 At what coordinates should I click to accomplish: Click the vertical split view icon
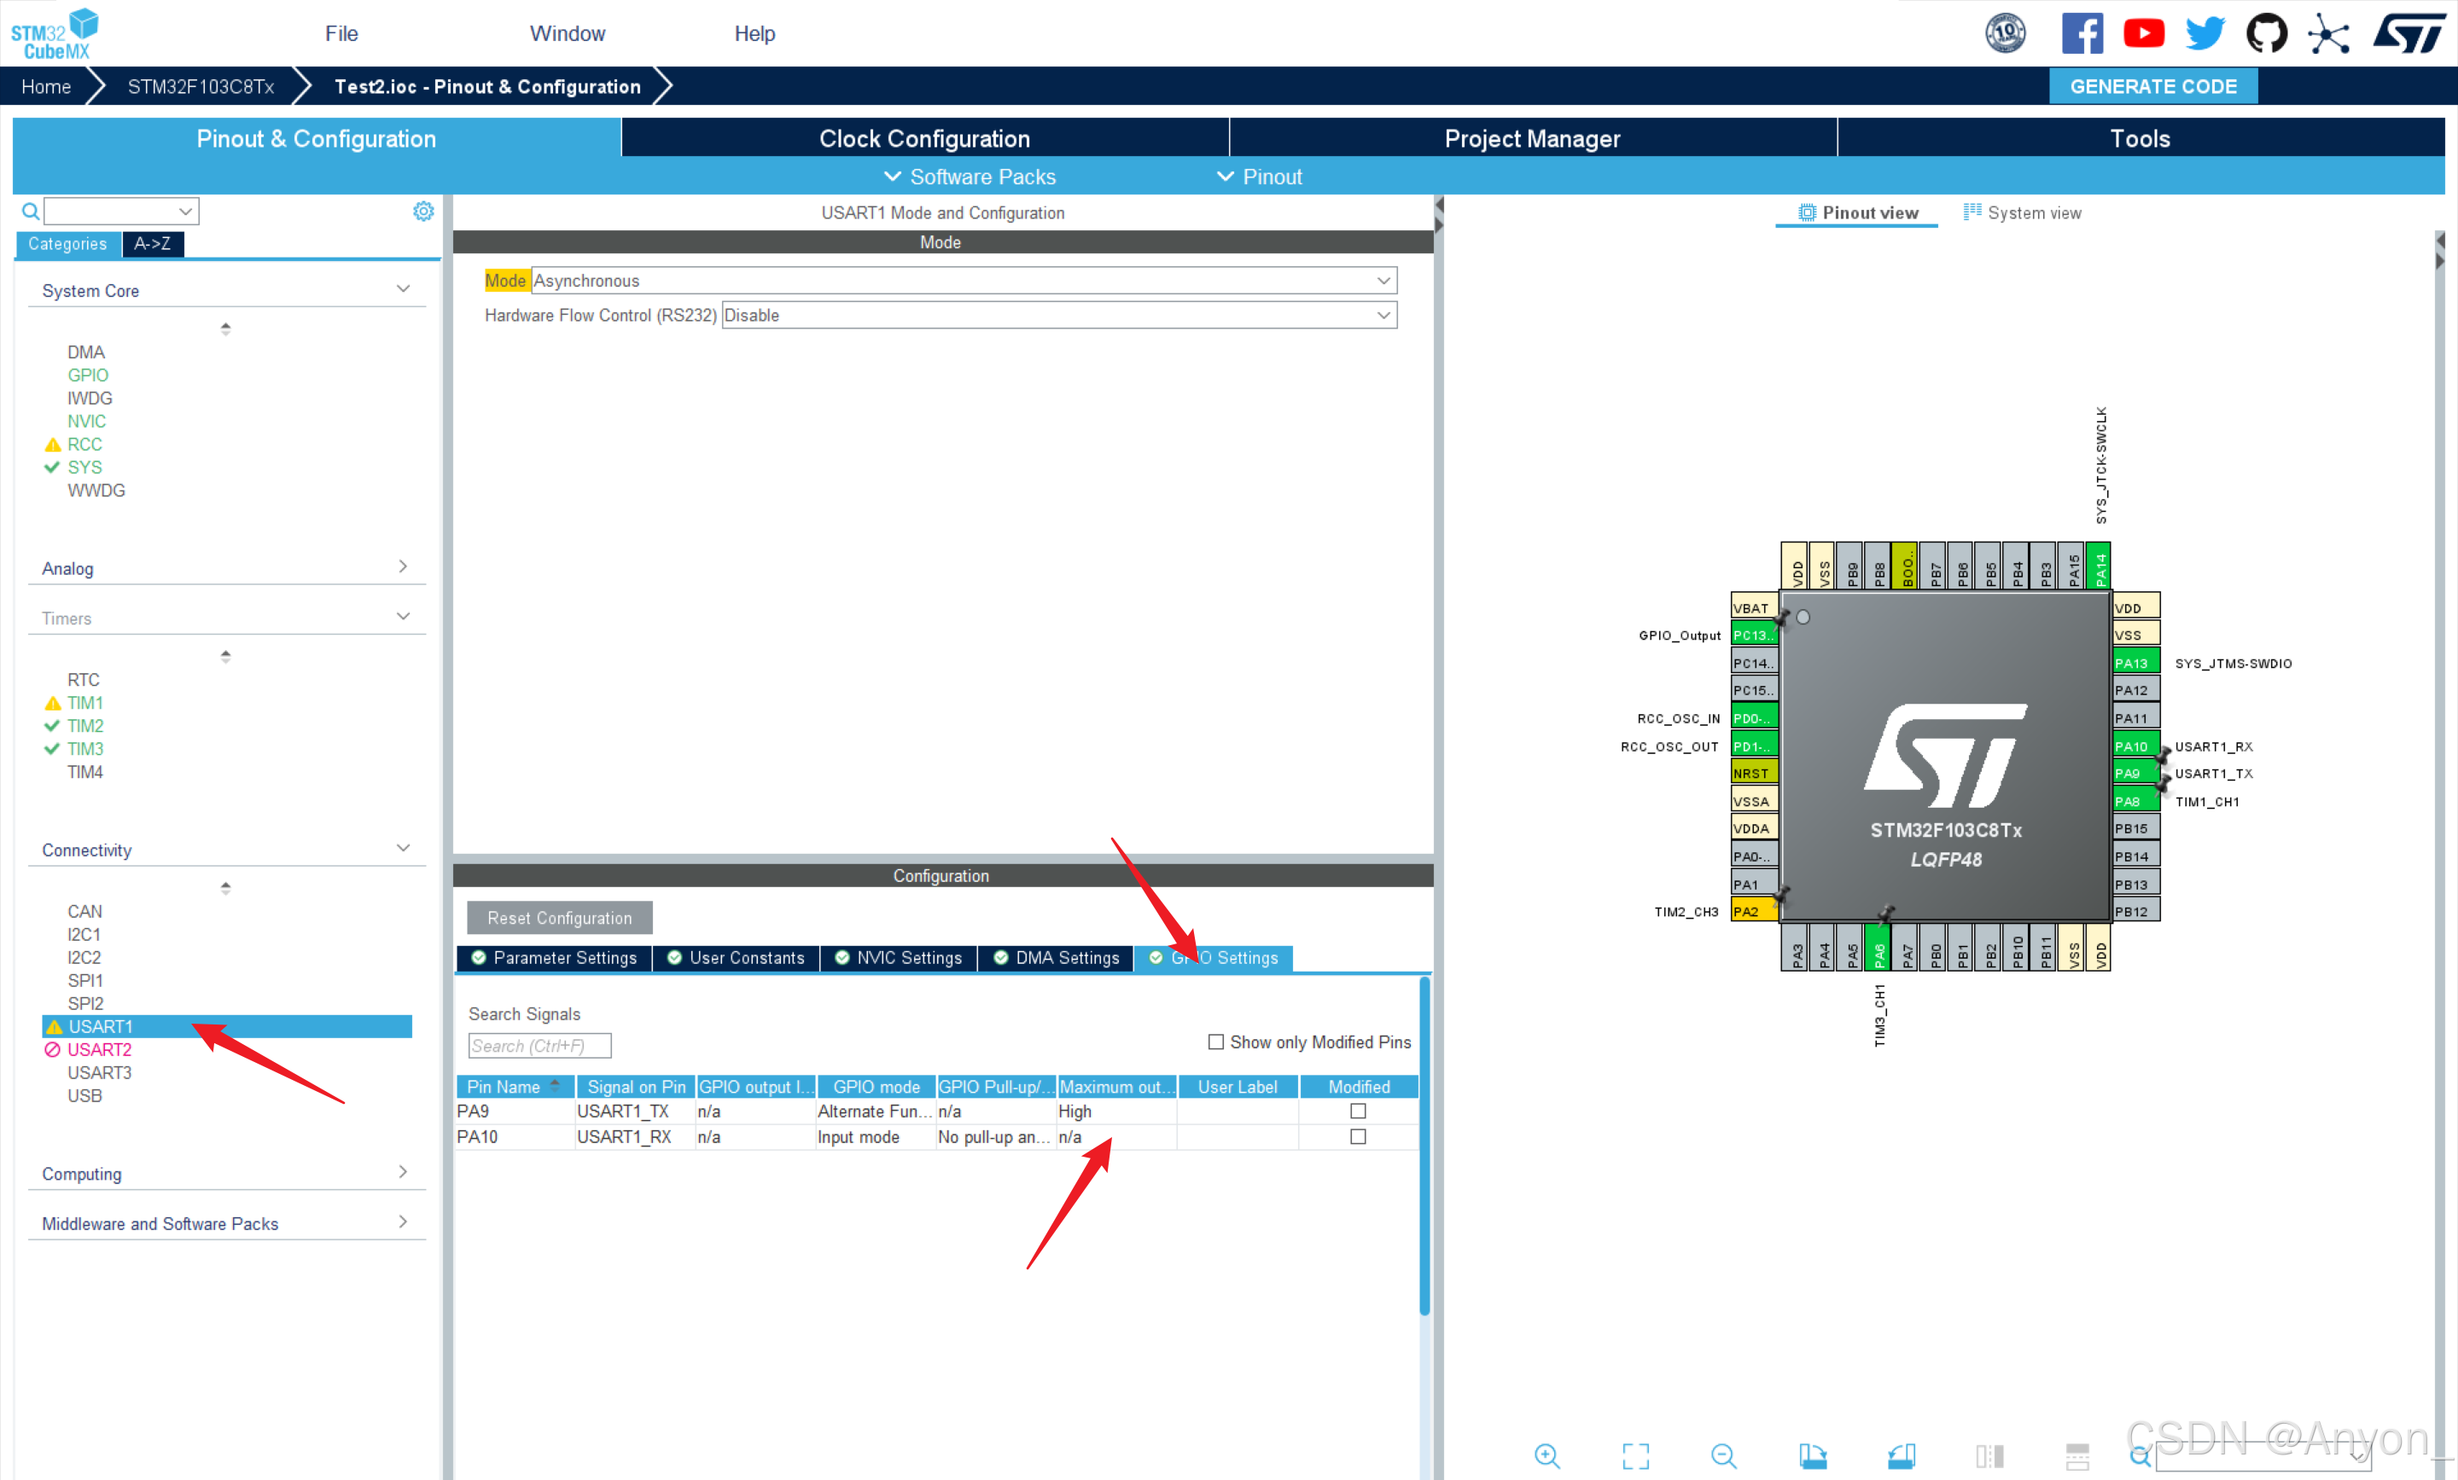[1989, 1456]
